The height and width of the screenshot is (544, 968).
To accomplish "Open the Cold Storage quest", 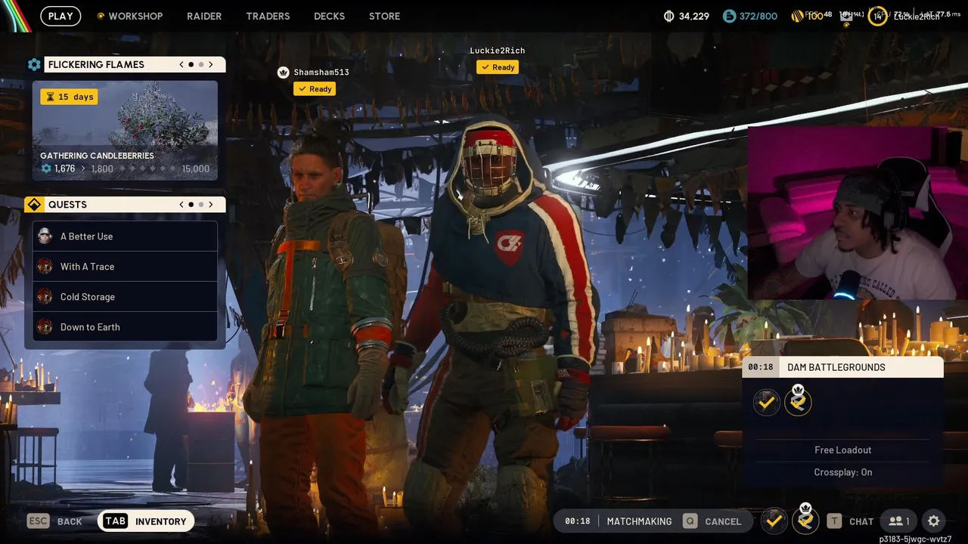I will pos(125,297).
